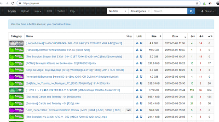This screenshot has width=219, height=122.
Task: Open the Info menu in navbar
Action: [x=38, y=11]
